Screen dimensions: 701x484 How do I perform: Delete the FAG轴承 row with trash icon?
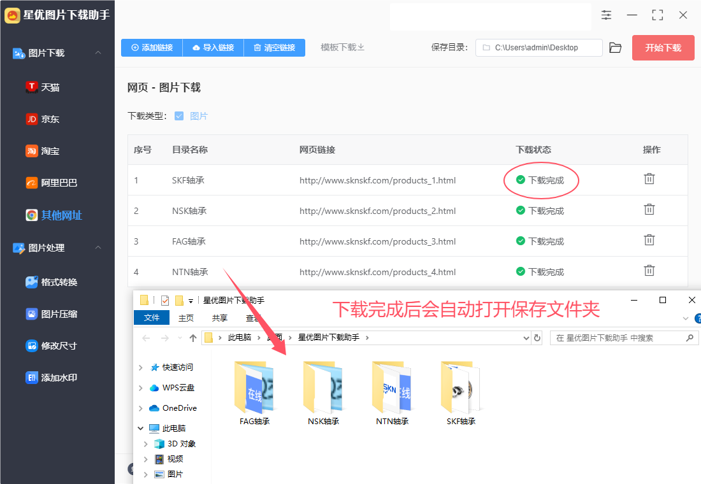pyautogui.click(x=649, y=240)
